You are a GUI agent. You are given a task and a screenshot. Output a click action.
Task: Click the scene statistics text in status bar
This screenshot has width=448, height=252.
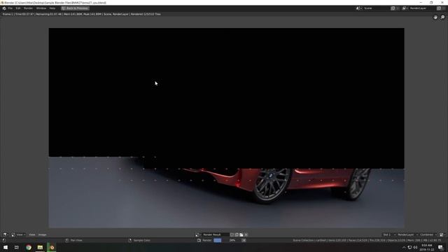click(367, 240)
